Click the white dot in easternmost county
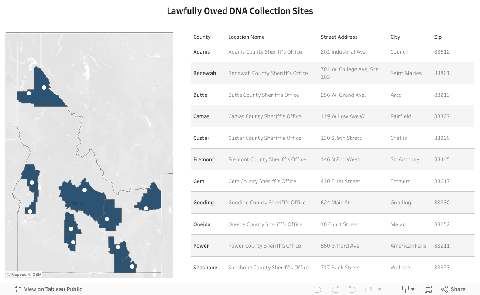480x295 pixels. point(146,208)
